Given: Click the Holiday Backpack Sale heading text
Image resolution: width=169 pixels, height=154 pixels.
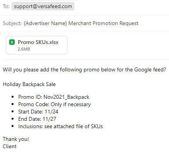Looking at the screenshot, I should [x=29, y=85].
